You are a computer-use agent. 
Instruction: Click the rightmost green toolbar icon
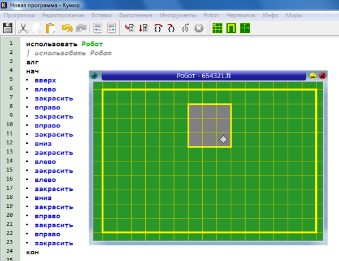click(245, 28)
